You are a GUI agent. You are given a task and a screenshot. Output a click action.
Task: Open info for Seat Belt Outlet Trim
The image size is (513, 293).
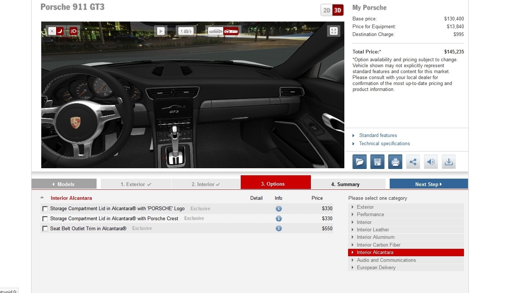click(279, 228)
